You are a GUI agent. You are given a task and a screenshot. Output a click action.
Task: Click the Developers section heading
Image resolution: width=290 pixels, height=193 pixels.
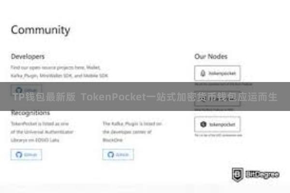pos(28,56)
